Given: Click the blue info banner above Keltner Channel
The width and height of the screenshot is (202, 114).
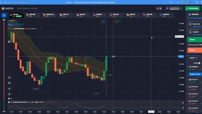Looking at the screenshot, I should point(16,24).
